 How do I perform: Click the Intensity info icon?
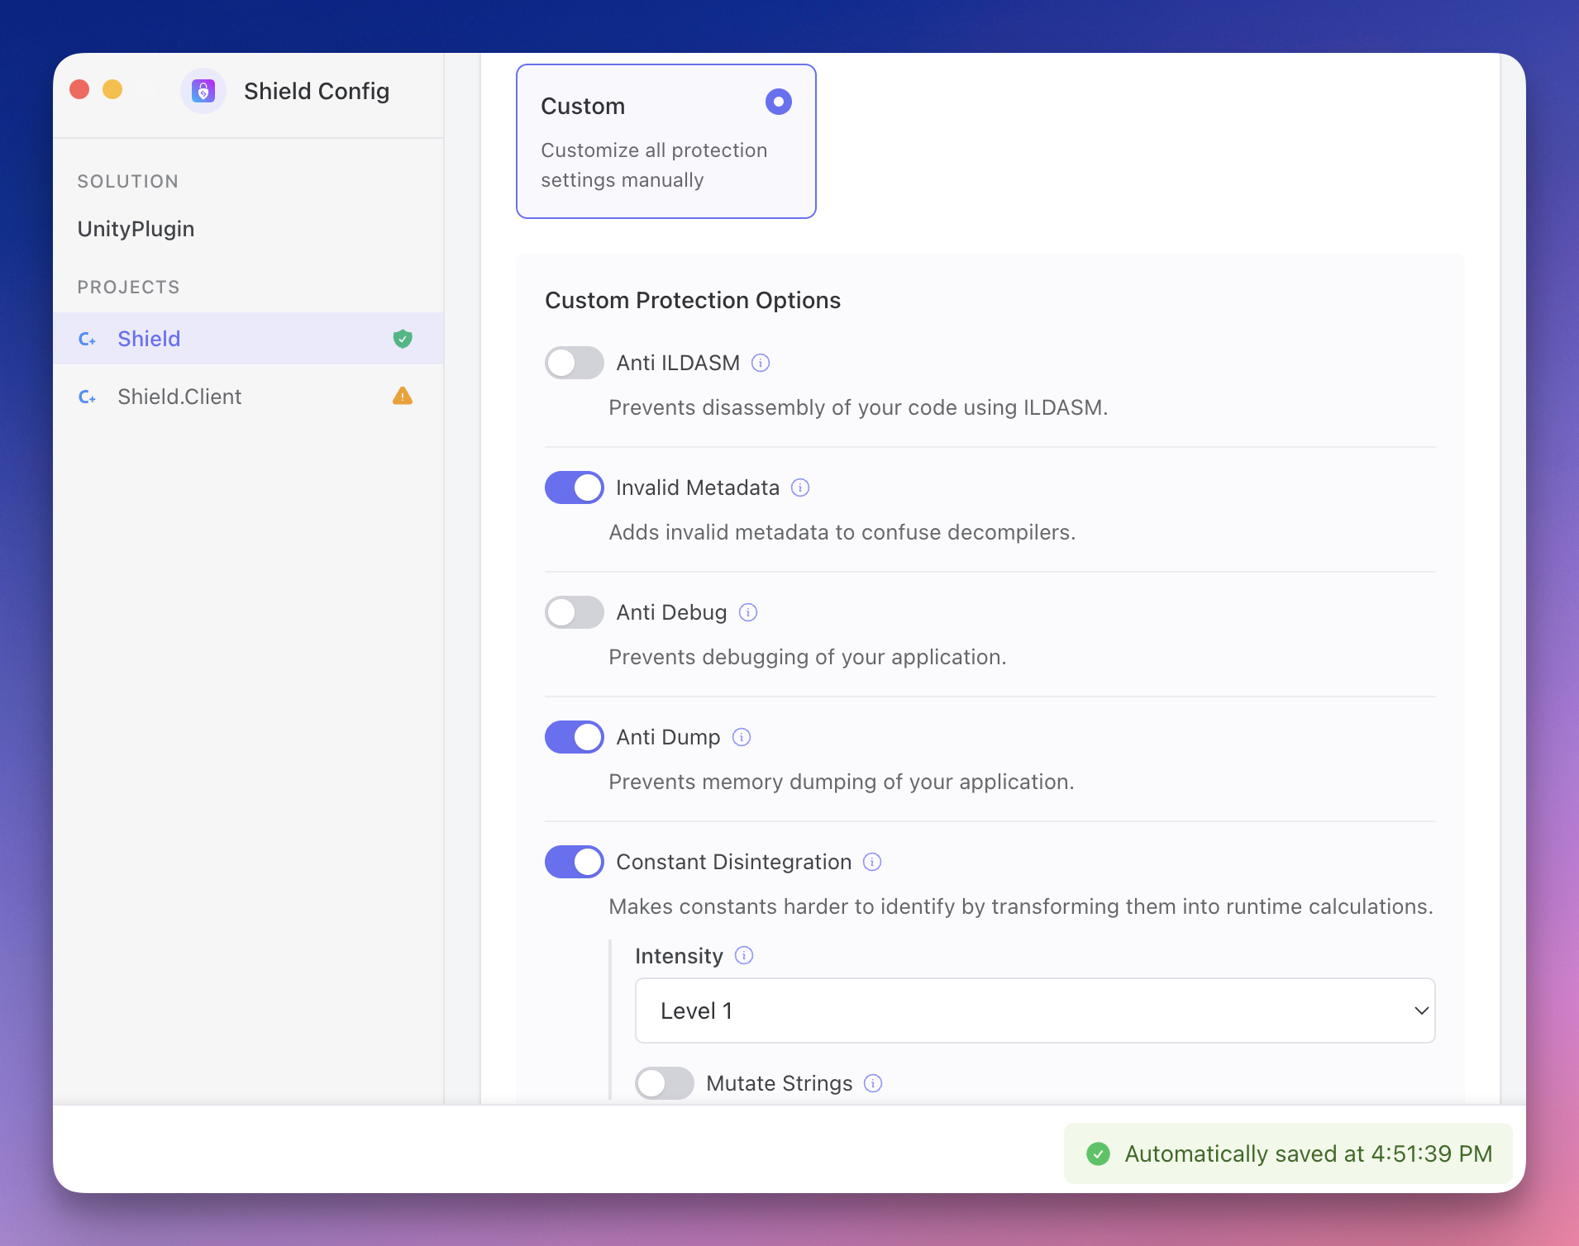point(745,956)
